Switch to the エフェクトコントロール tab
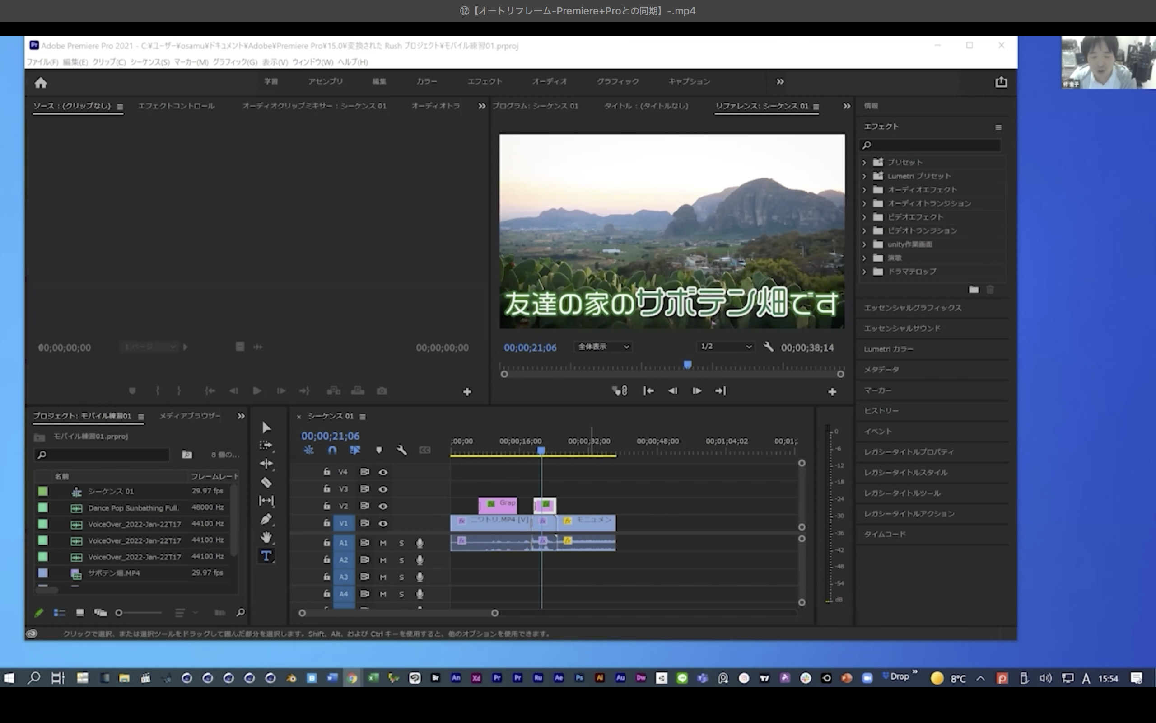Viewport: 1156px width, 723px height. click(176, 106)
